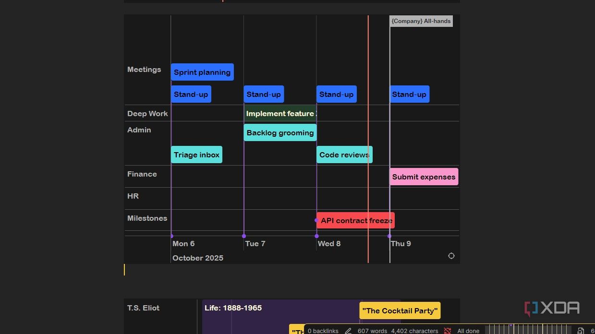
Task: Select the Stand-up event on Wed 8
Action: coord(337,94)
